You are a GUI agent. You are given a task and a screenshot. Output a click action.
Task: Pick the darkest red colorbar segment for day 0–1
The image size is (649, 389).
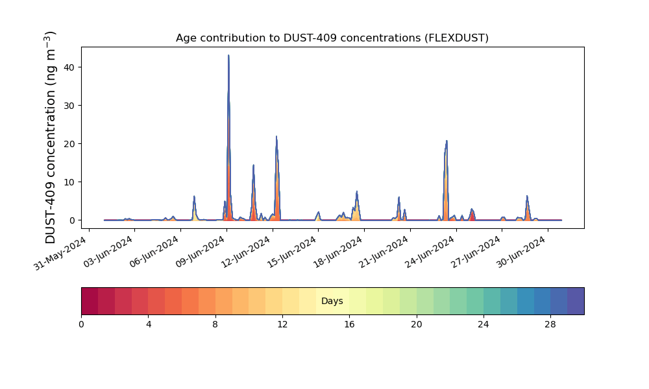tap(90, 301)
